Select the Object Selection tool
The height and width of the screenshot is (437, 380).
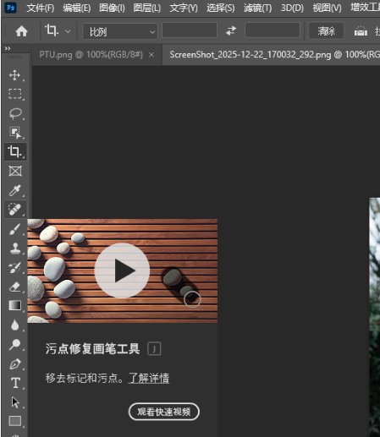(x=15, y=133)
